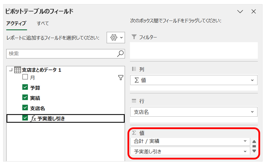Viewport: 265px width, 165px height.
Task: Collapse the 支店まとめデータ 1 tree node
Action: (10, 70)
